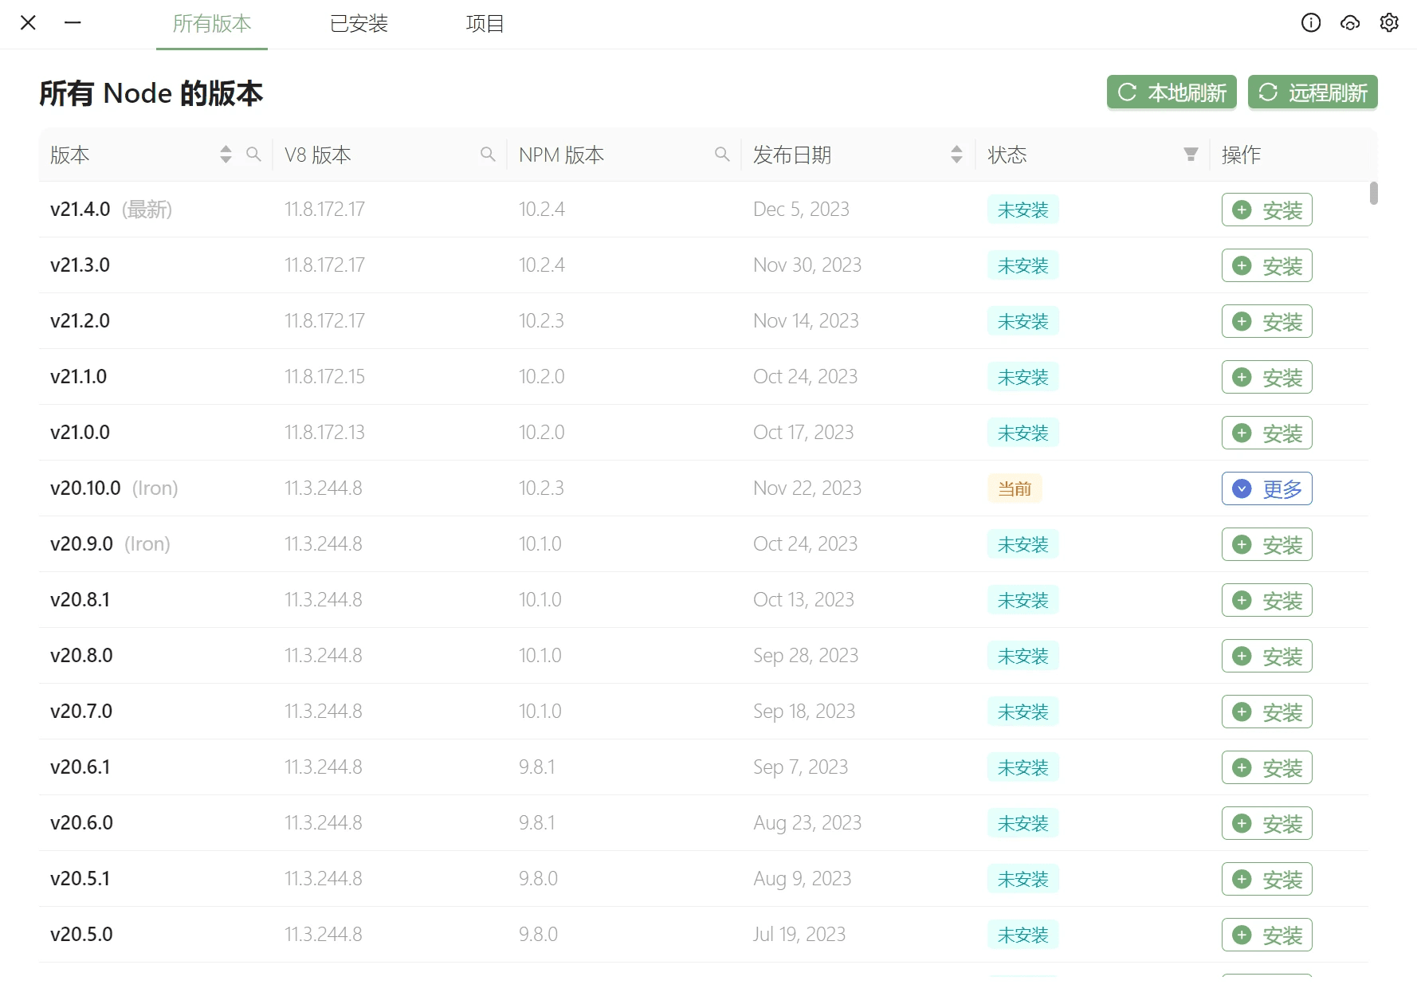Switch to the 已安装 tab
Screen dimensions: 1417x1004
(x=359, y=24)
